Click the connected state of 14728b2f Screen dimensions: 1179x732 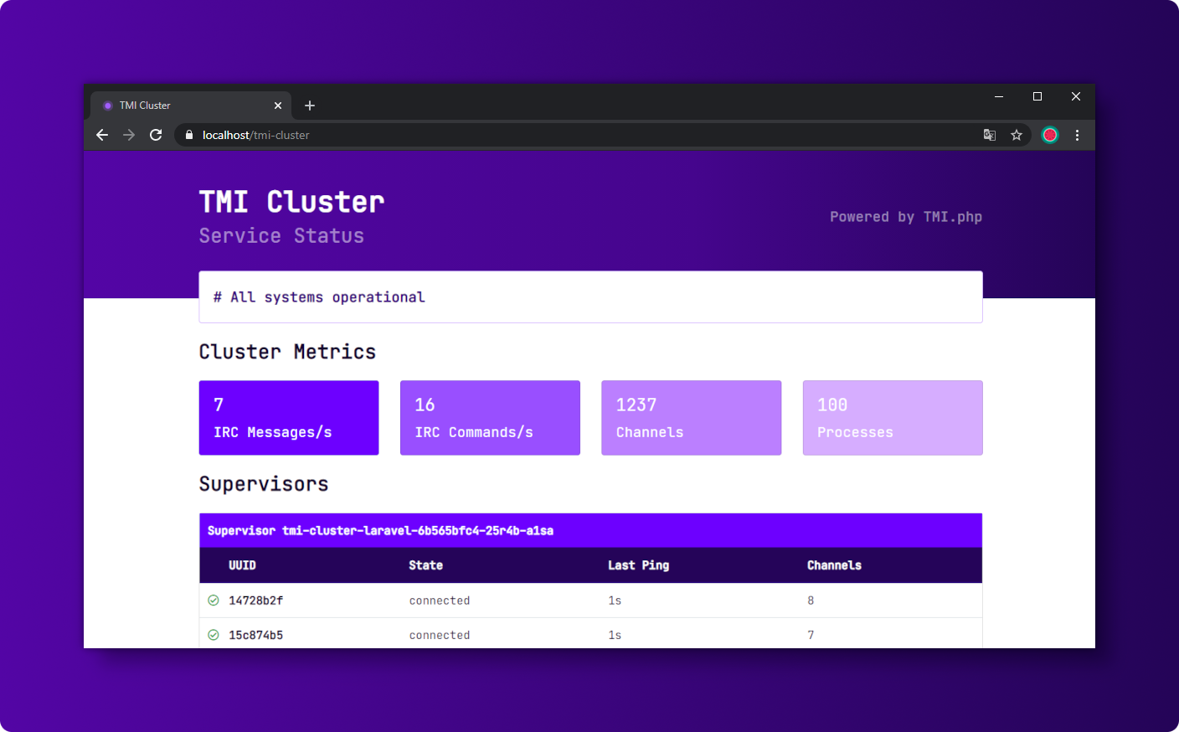pyautogui.click(x=440, y=601)
